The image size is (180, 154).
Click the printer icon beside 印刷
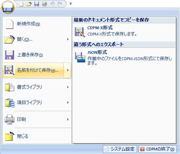tap(10, 120)
